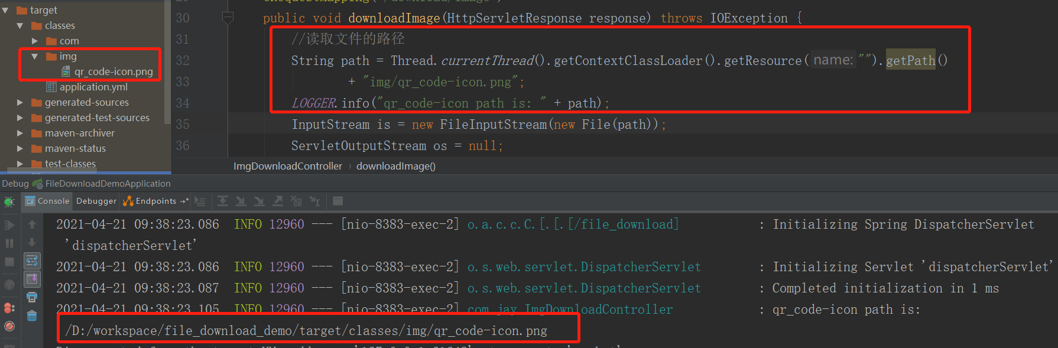Jump up the stack trace with up arrow
This screenshot has width=1058, height=348.
pyautogui.click(x=32, y=225)
